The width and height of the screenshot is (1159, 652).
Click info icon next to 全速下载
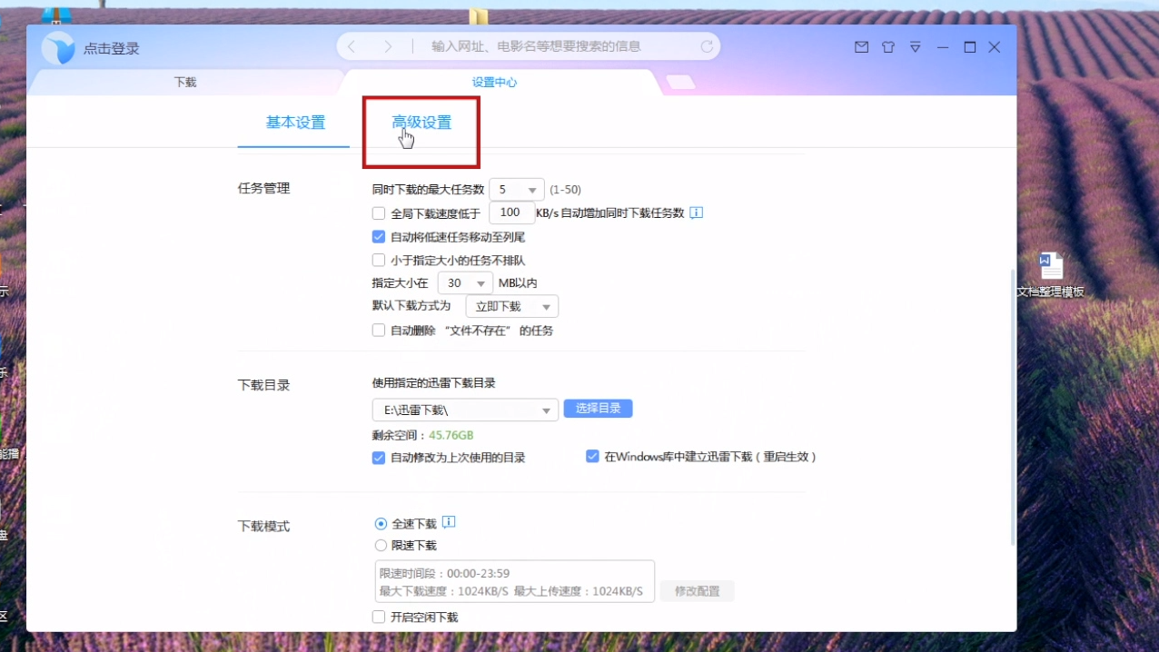coord(449,523)
